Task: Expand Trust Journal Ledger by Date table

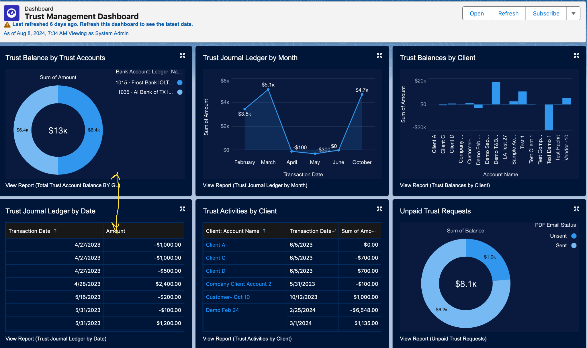Action: click(x=182, y=209)
